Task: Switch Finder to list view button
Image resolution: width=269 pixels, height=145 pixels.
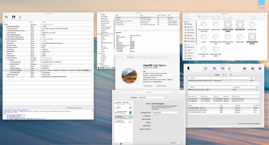Action: (202, 17)
